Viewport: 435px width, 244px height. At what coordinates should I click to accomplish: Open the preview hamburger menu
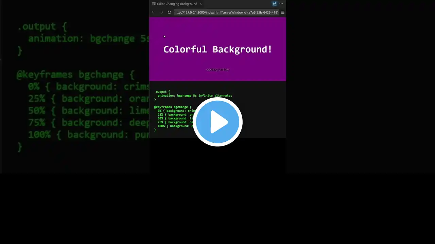(282, 12)
